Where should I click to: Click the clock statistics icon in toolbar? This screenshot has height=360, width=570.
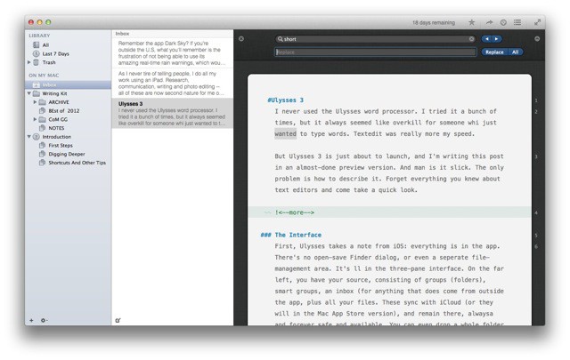503,21
